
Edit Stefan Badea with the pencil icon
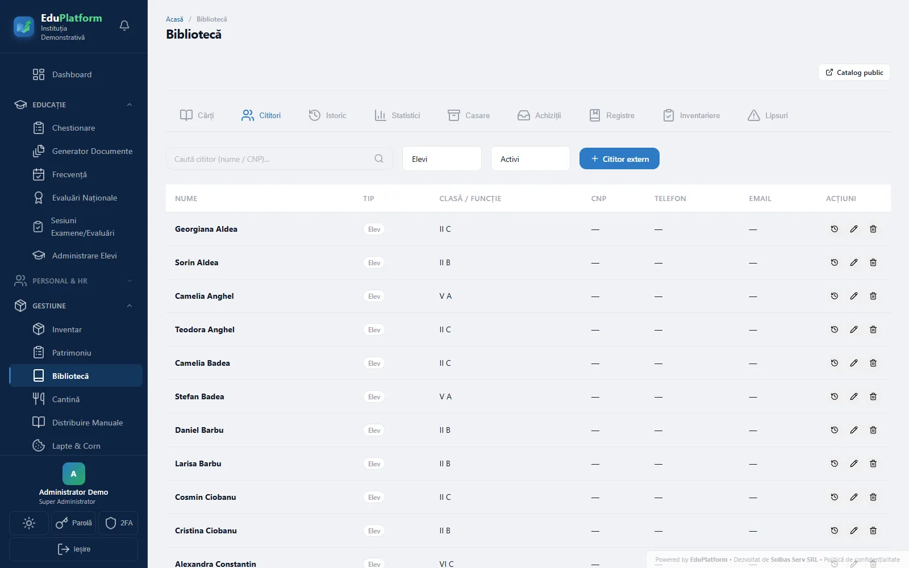coord(854,396)
